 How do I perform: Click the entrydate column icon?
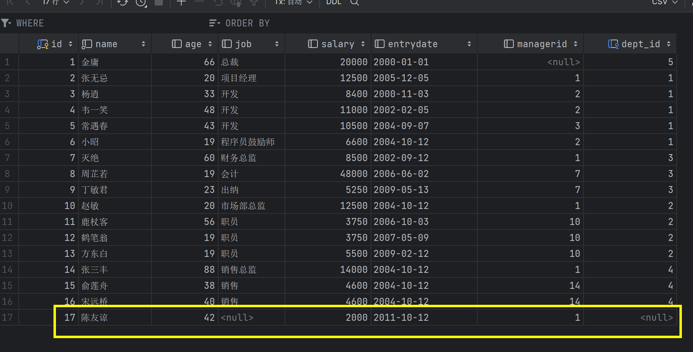point(380,44)
